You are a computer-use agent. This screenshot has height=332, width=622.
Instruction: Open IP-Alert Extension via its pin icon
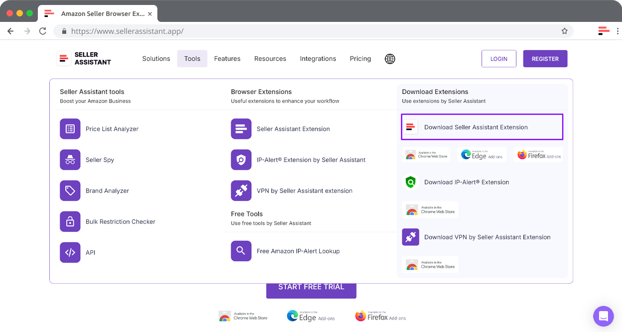pyautogui.click(x=241, y=159)
